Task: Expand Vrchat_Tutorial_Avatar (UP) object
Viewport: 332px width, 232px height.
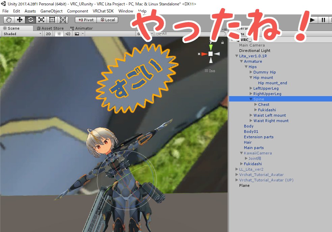Action: click(x=237, y=180)
